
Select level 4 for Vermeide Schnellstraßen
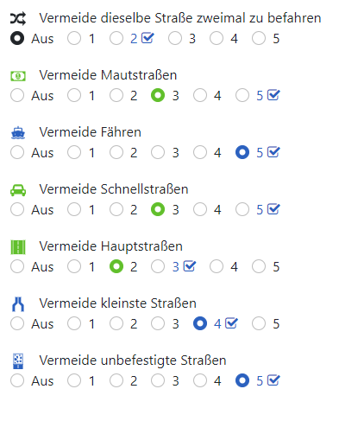point(200,209)
